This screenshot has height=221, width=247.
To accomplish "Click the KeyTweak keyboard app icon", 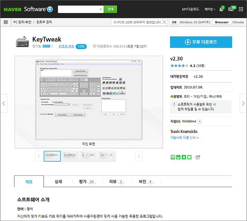I will tap(22, 42).
